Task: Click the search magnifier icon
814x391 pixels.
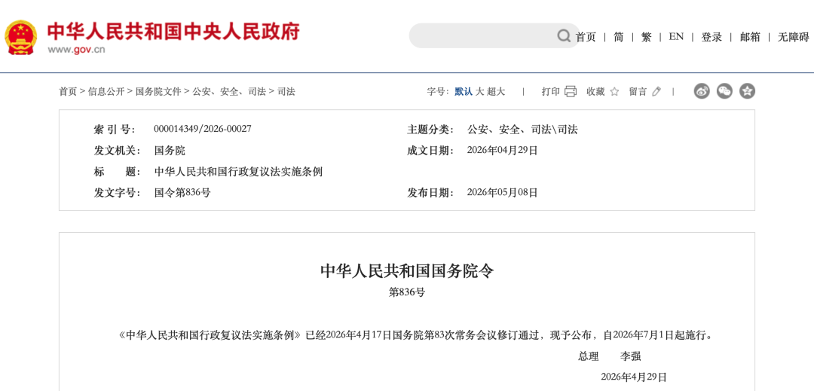Action: tap(564, 35)
